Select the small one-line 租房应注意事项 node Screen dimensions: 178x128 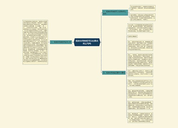coord(132,36)
